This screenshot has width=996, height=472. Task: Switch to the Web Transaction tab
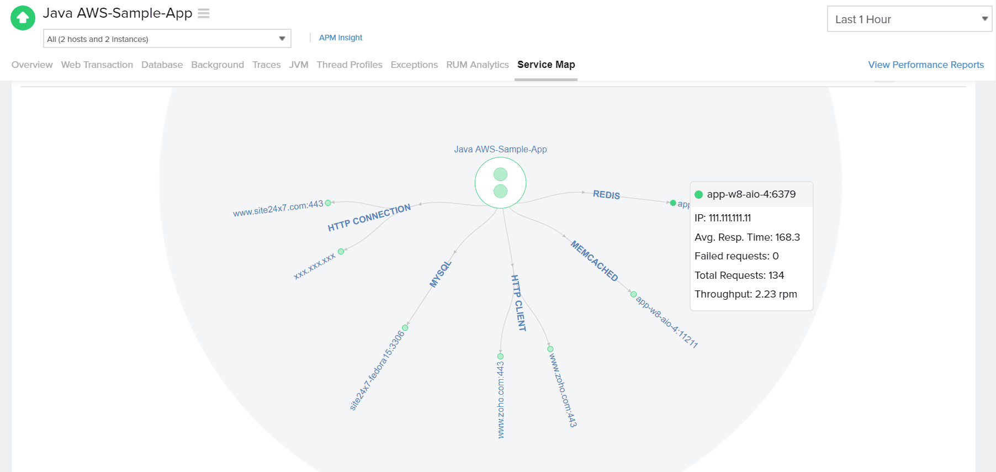(x=97, y=65)
